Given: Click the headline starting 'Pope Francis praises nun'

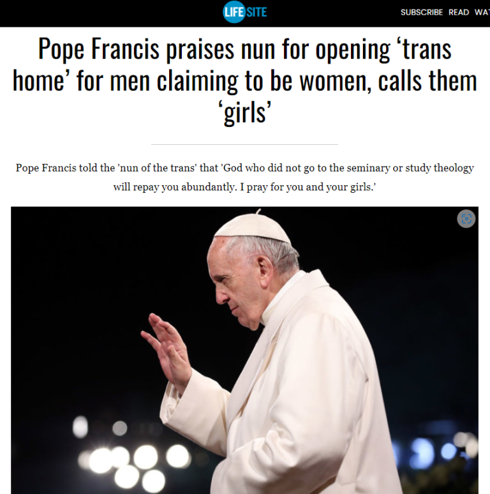Looking at the screenshot, I should (x=245, y=80).
